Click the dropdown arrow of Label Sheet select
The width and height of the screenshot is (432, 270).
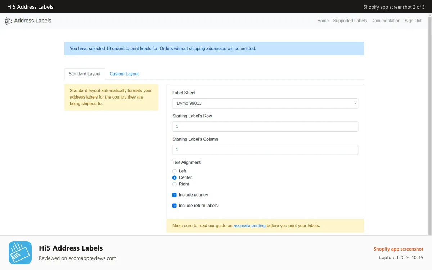356,103
